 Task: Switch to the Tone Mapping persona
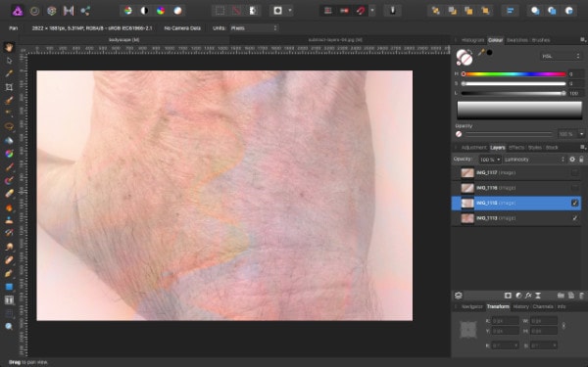coord(69,11)
